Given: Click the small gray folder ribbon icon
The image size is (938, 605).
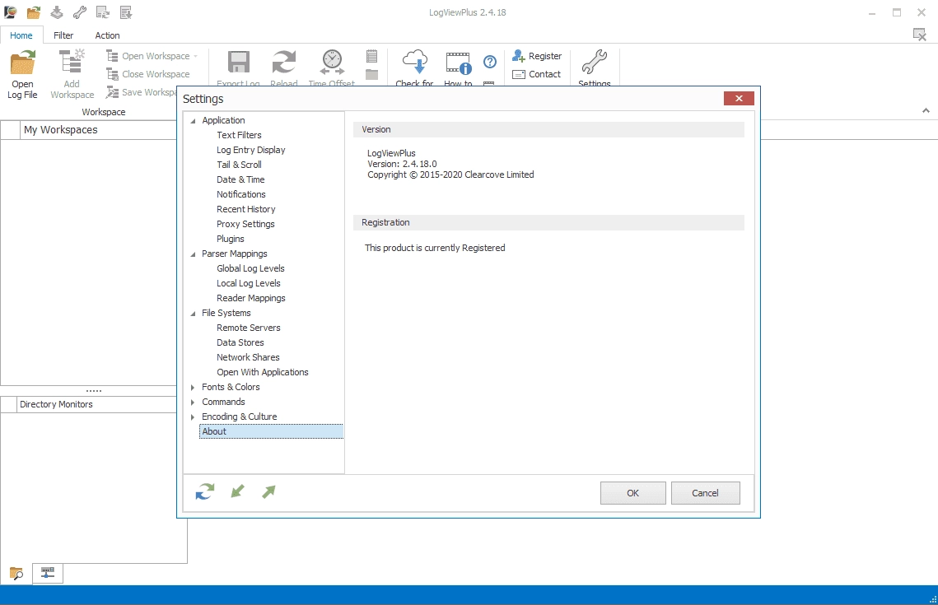Looking at the screenshot, I should 371,75.
